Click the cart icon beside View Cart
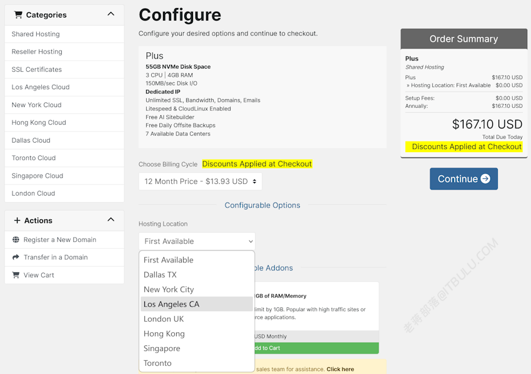Image resolution: width=531 pixels, height=374 pixels. click(x=16, y=275)
